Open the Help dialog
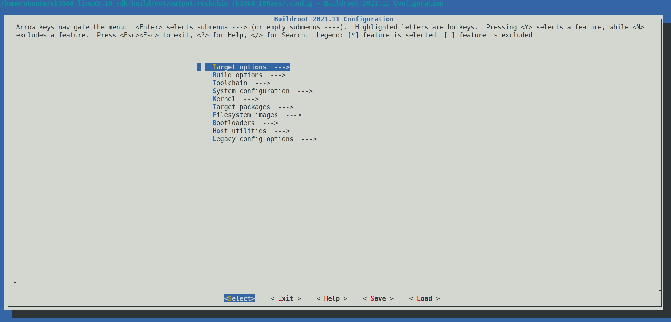This screenshot has height=322, width=671. point(332,298)
